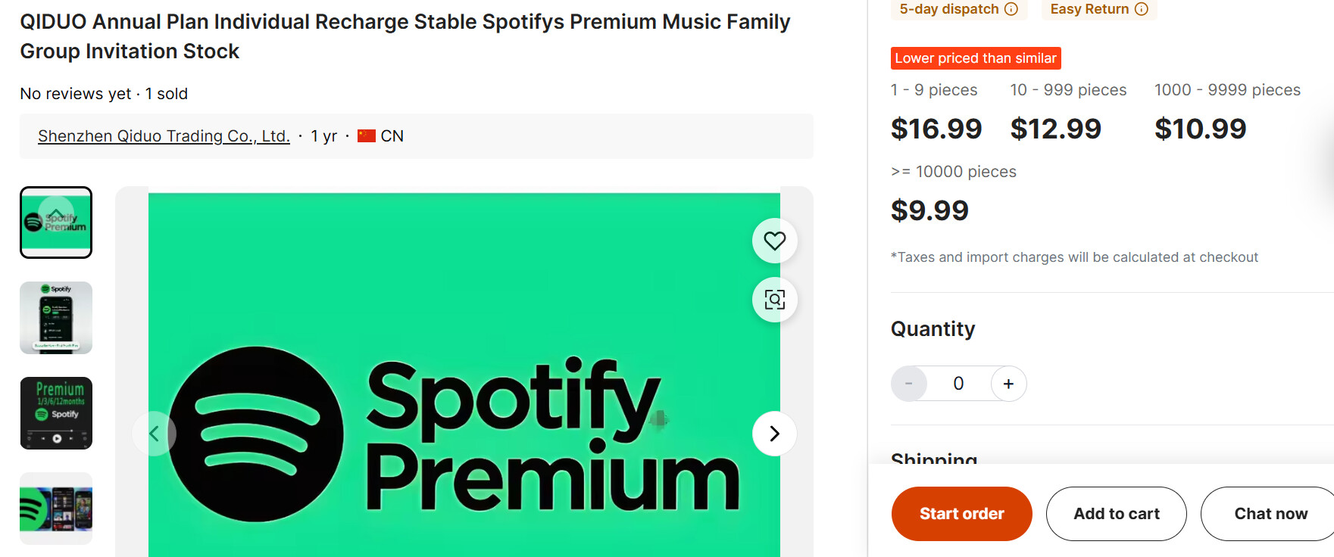Click the Lower priced than similar badge
Image resolution: width=1334 pixels, height=557 pixels.
coord(975,58)
